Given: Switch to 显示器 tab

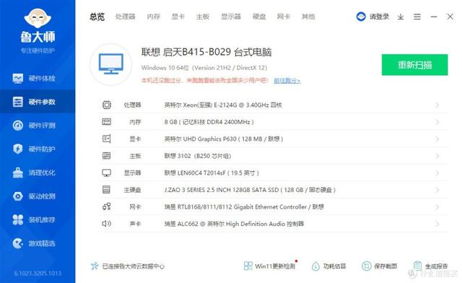Looking at the screenshot, I should 231,17.
